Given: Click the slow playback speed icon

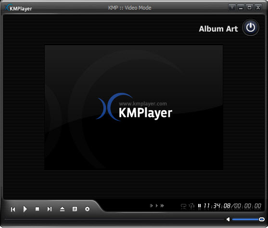Looking at the screenshot, I should [x=151, y=205].
